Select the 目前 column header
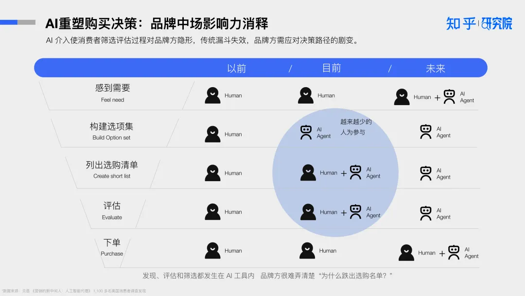Image resolution: width=525 pixels, height=296 pixels. (x=332, y=68)
